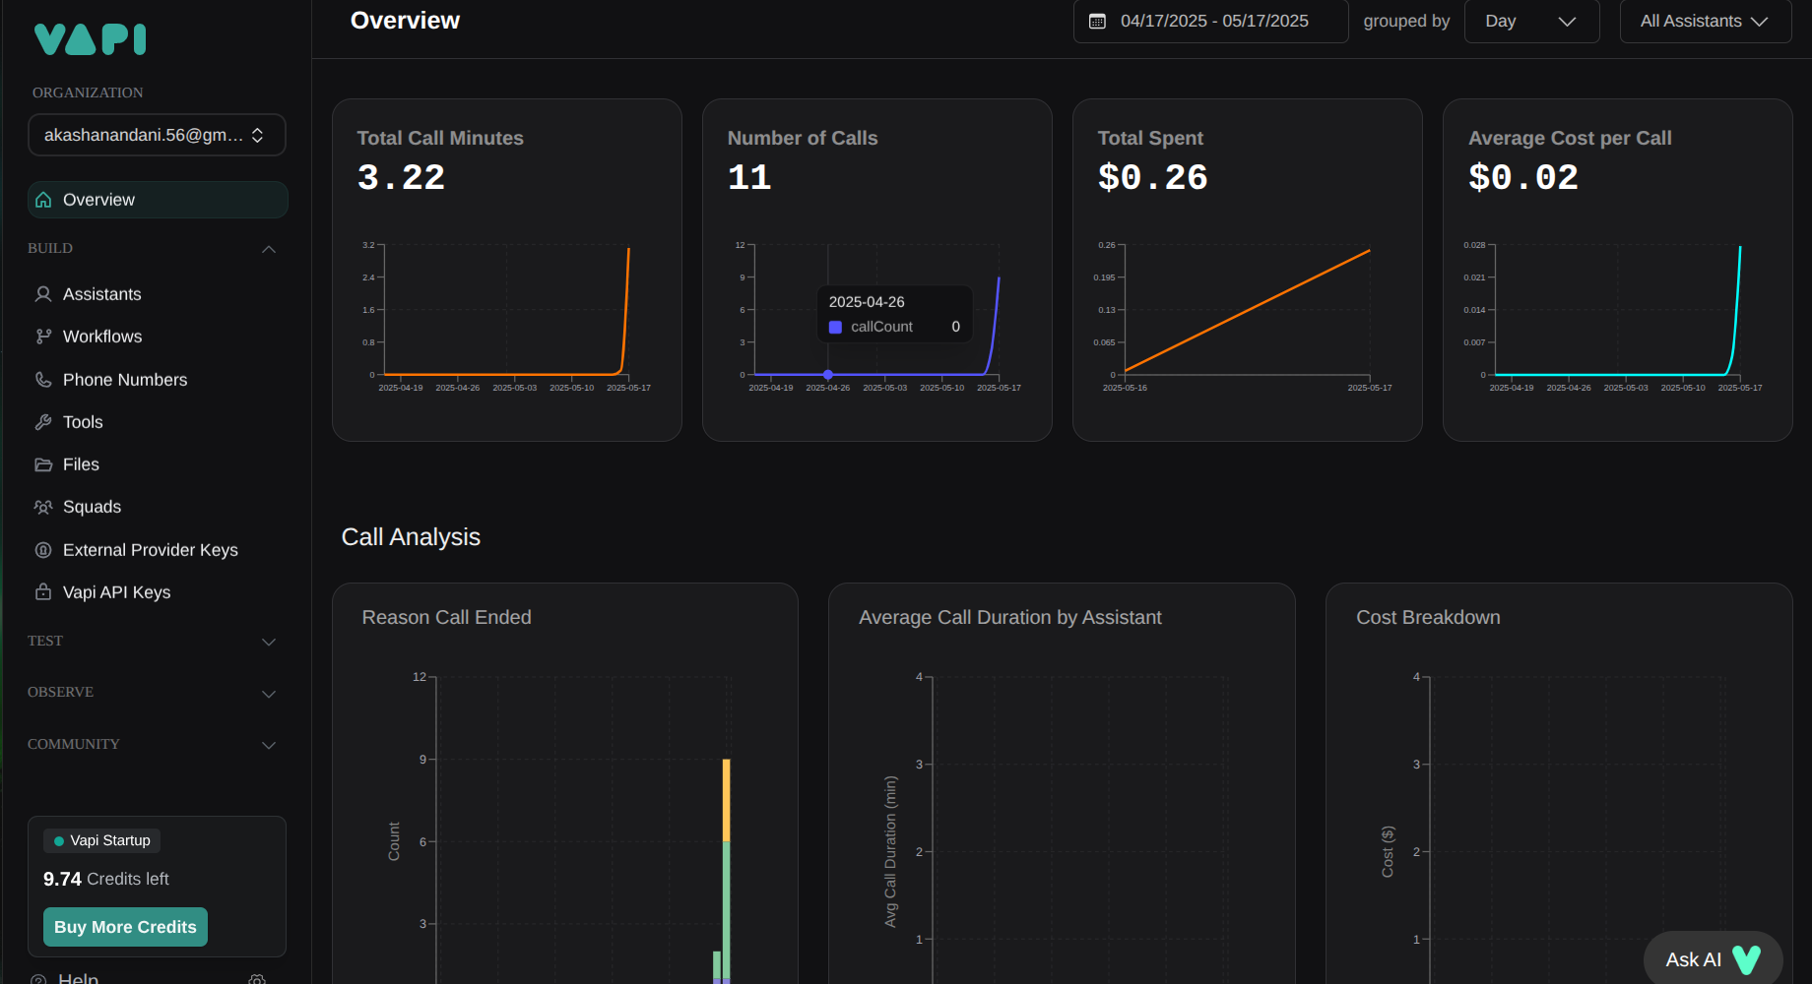Click the Overview home icon

[43, 200]
